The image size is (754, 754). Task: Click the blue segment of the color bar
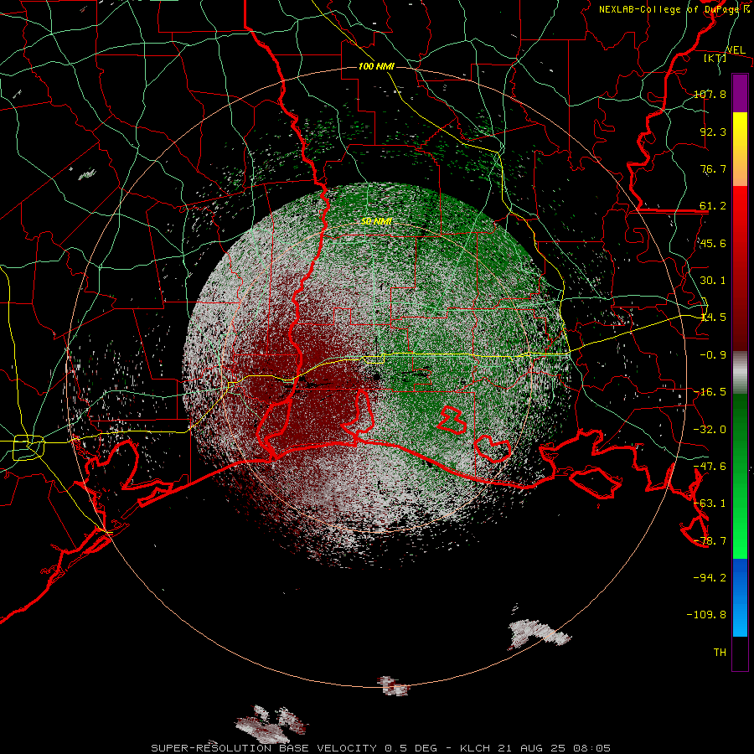click(740, 597)
